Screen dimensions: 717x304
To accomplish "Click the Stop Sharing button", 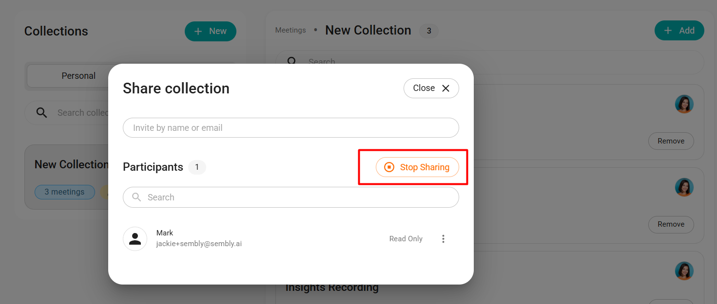I will pos(417,167).
